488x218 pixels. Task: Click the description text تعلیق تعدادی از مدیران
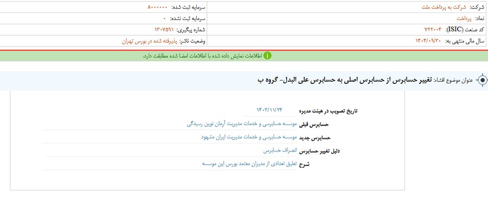(x=249, y=163)
